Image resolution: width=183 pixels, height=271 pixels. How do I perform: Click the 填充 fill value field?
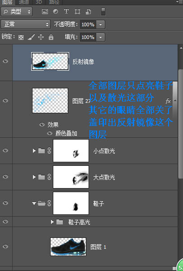[x=88, y=37]
